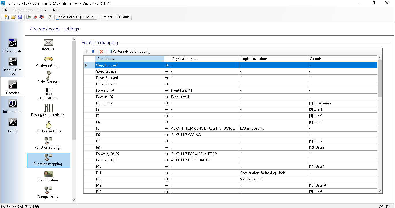Move mapping row down with blue arrow
The width and height of the screenshot is (395, 208).
(93, 52)
